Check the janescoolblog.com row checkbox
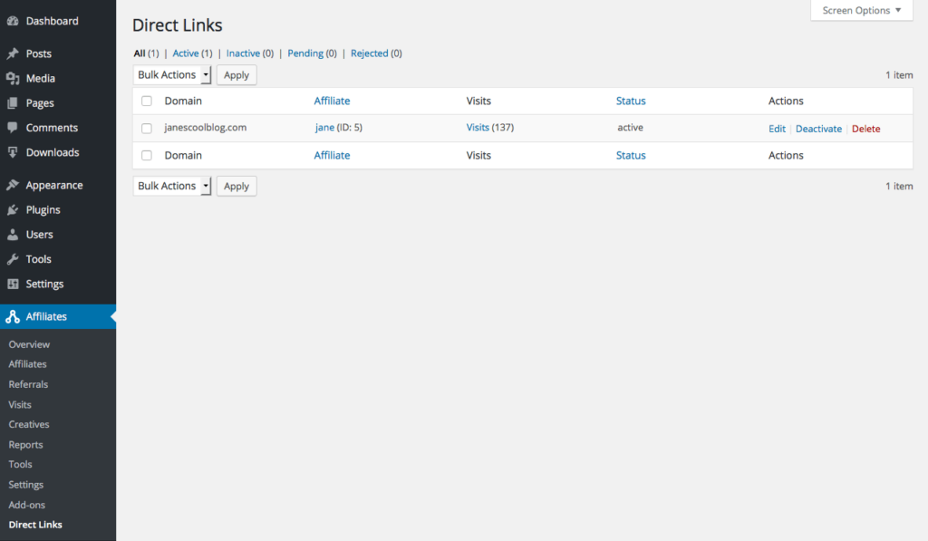Viewport: 928px width, 541px height. (x=147, y=128)
